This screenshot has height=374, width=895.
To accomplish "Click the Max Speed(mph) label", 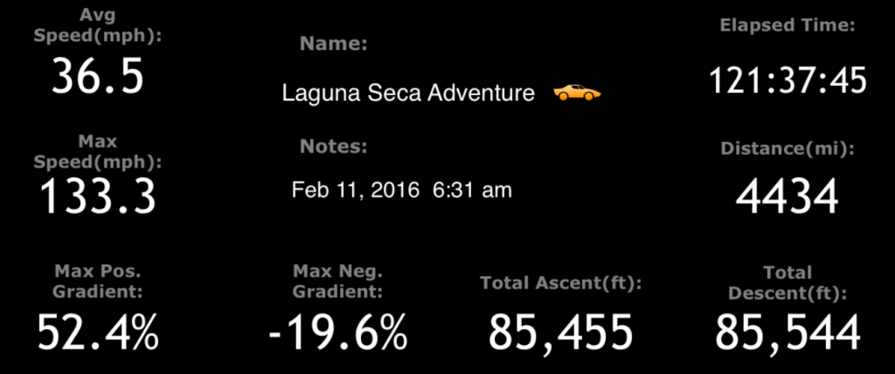I will [x=98, y=151].
